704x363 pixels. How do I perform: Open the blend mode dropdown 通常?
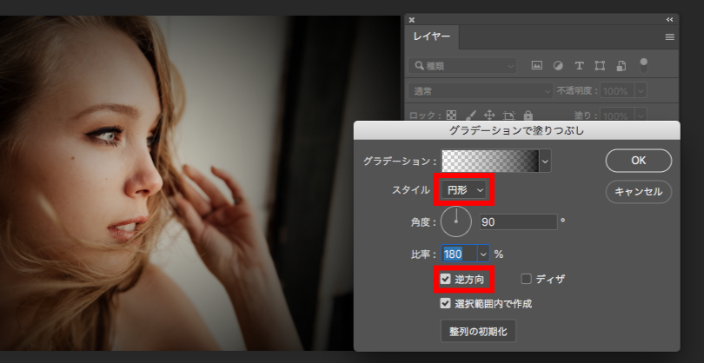click(481, 91)
